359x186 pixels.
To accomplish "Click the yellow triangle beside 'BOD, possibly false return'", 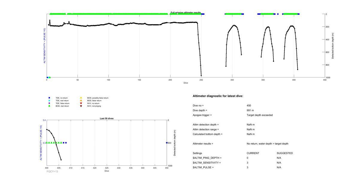I will pos(81,98).
